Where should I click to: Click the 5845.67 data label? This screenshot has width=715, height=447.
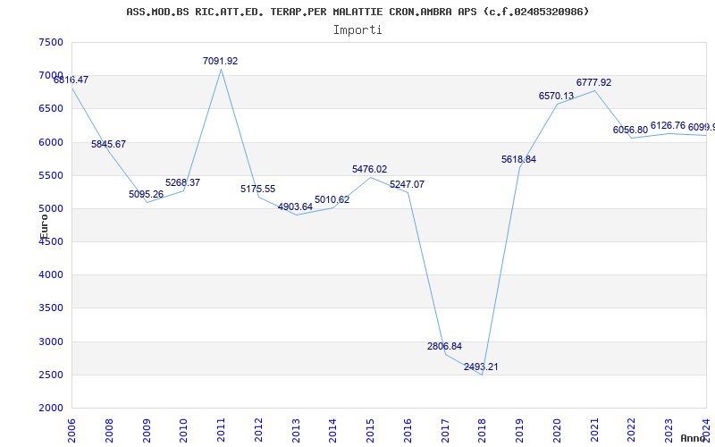tap(108, 144)
